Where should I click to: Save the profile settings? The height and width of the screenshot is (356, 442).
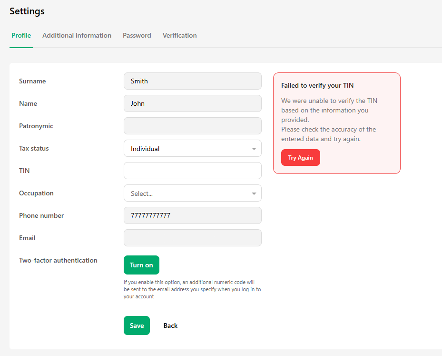[137, 325]
